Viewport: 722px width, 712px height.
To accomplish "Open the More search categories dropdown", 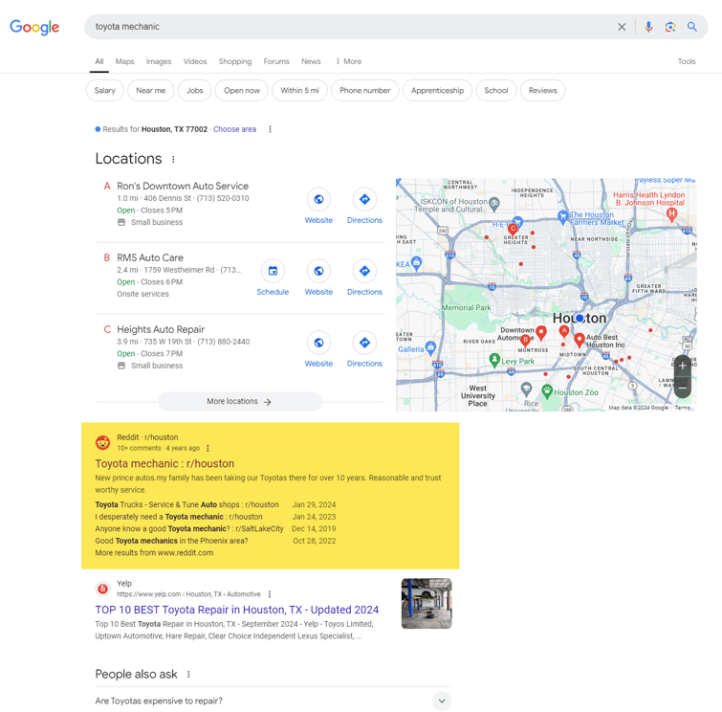I will pos(348,61).
